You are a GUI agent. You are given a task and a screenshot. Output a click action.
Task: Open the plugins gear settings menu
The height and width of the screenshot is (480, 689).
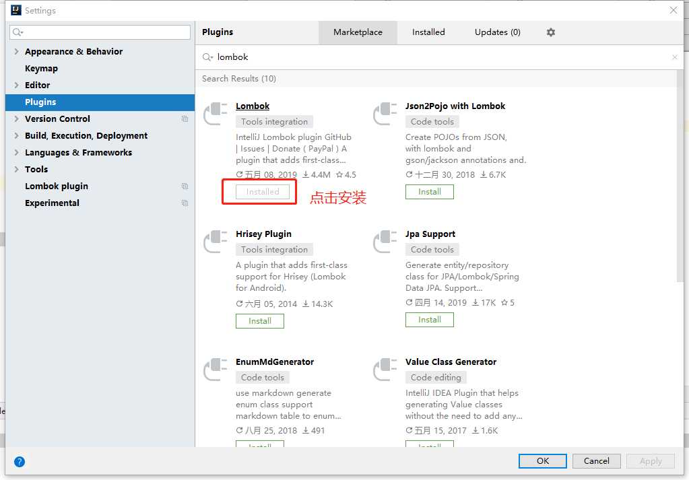pyautogui.click(x=550, y=32)
